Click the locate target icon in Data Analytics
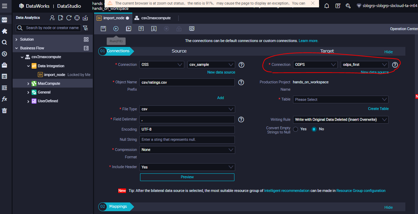The width and height of the screenshot is (418, 214). tap(77, 18)
